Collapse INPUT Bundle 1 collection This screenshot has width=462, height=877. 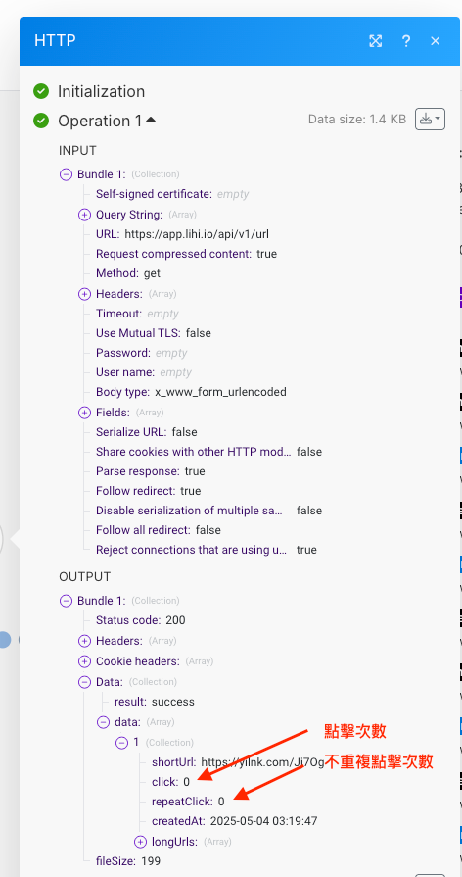pyautogui.click(x=66, y=174)
